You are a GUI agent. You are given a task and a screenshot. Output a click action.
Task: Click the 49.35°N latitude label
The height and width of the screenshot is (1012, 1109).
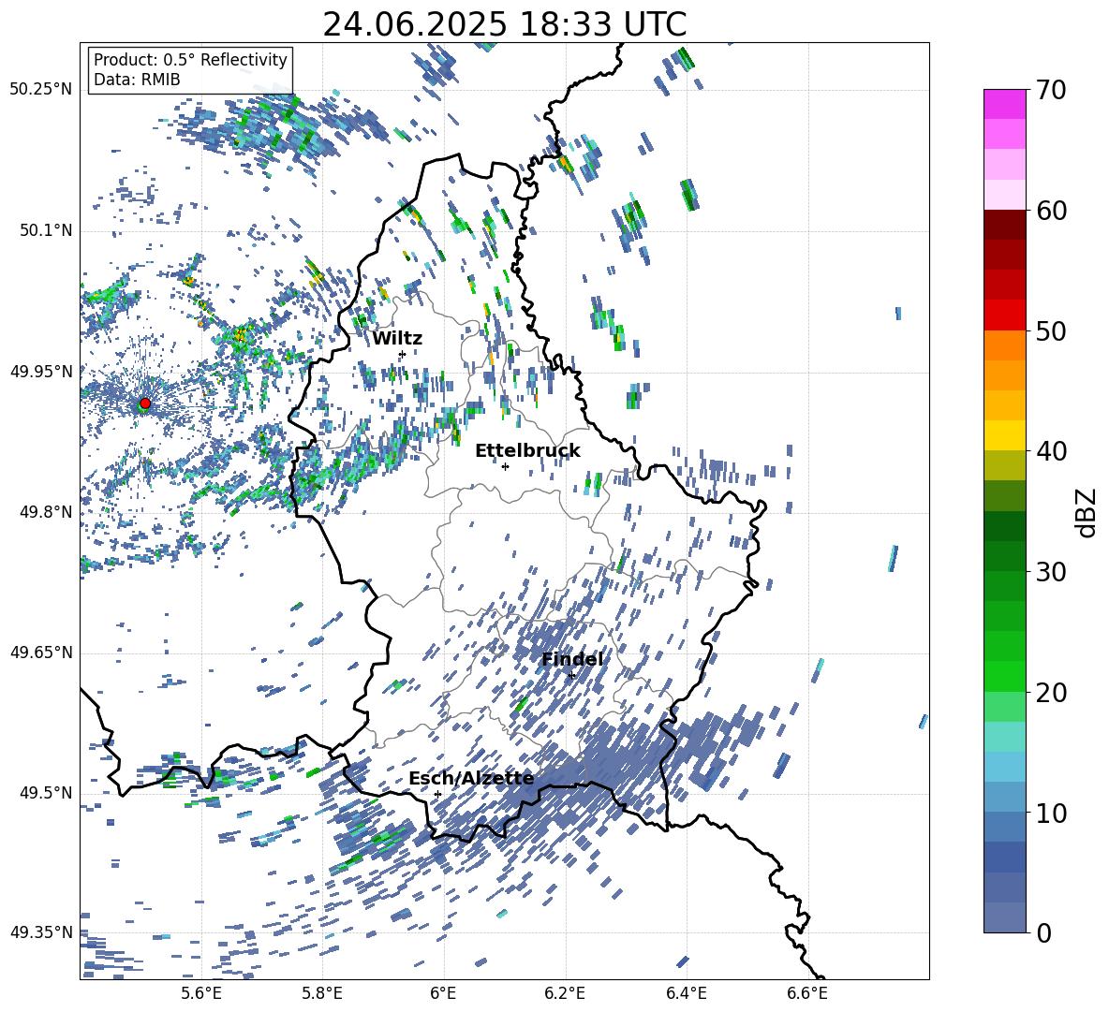point(40,932)
